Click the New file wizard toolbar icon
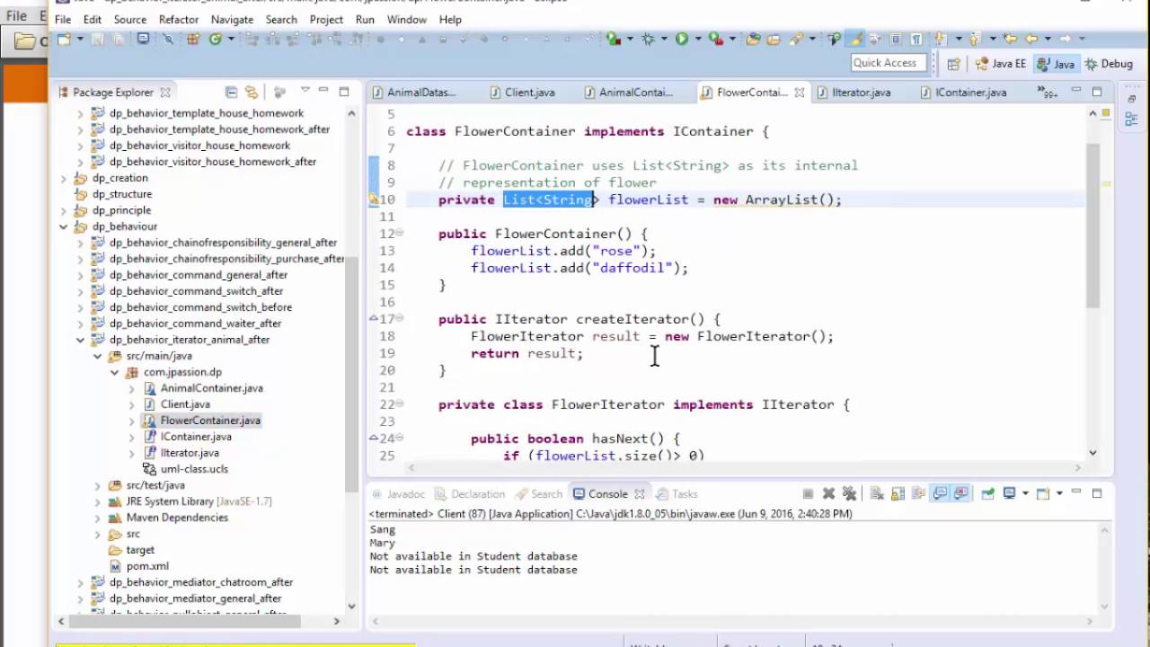This screenshot has width=1150, height=647. click(63, 39)
